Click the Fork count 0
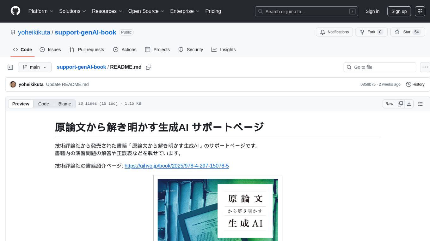This screenshot has width=430, height=241. pyautogui.click(x=380, y=32)
